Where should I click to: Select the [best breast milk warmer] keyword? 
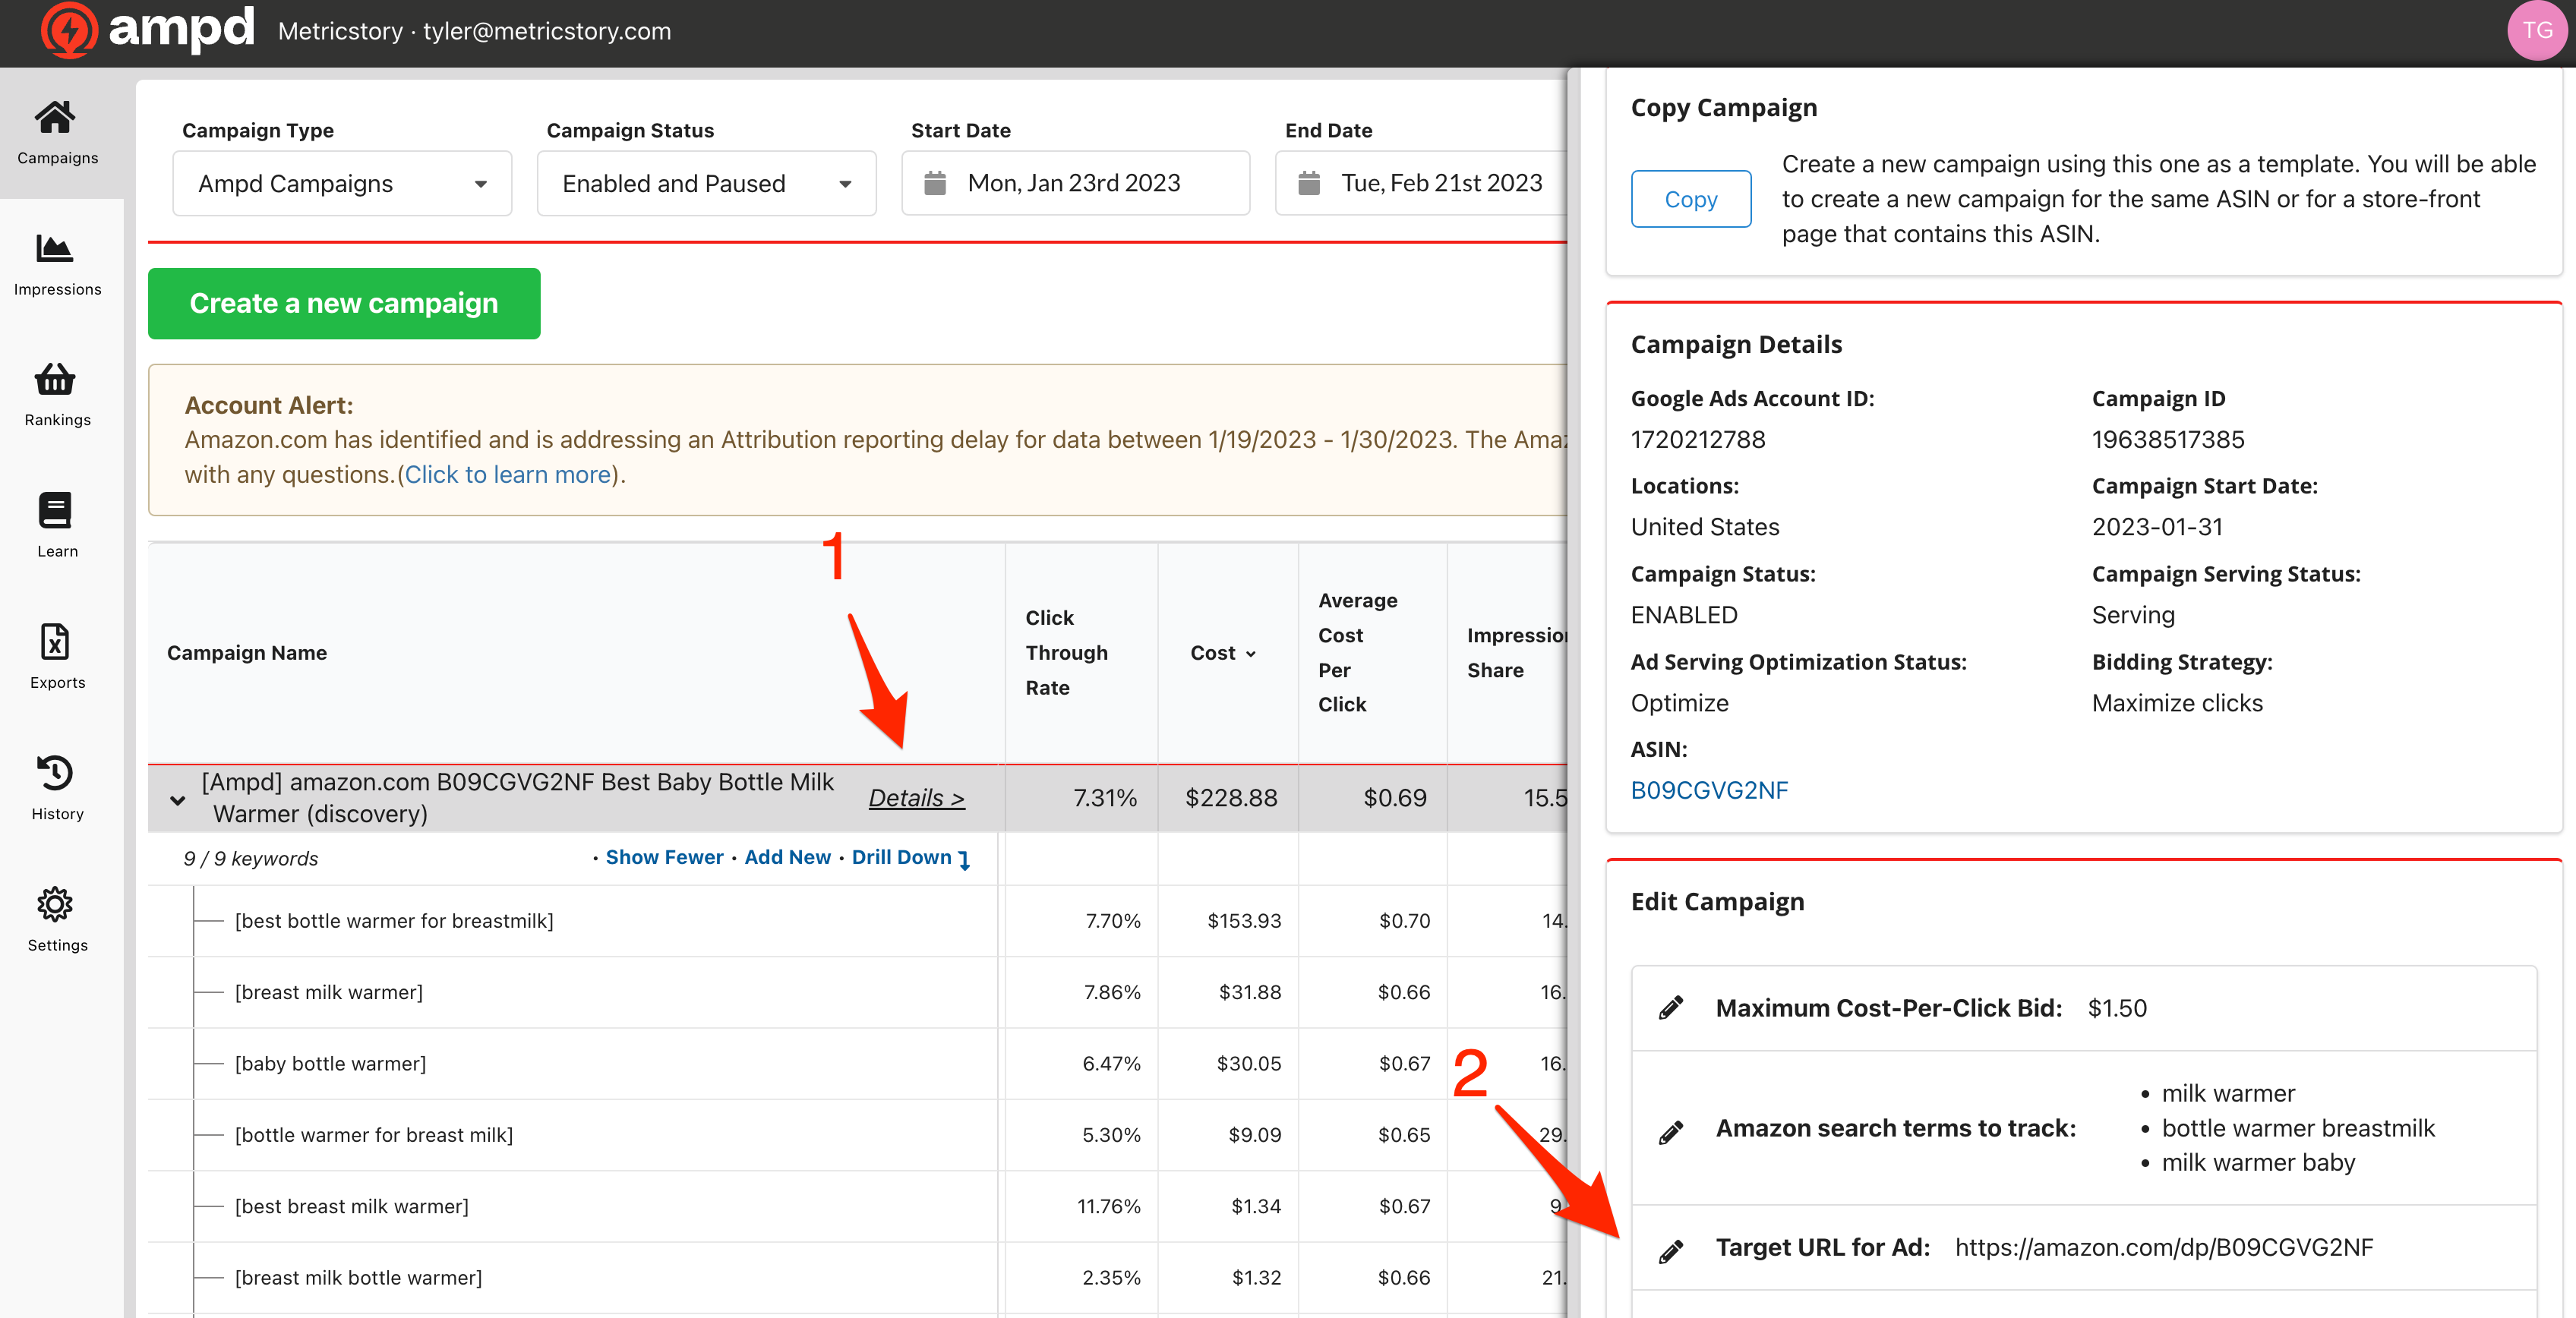click(x=351, y=1206)
